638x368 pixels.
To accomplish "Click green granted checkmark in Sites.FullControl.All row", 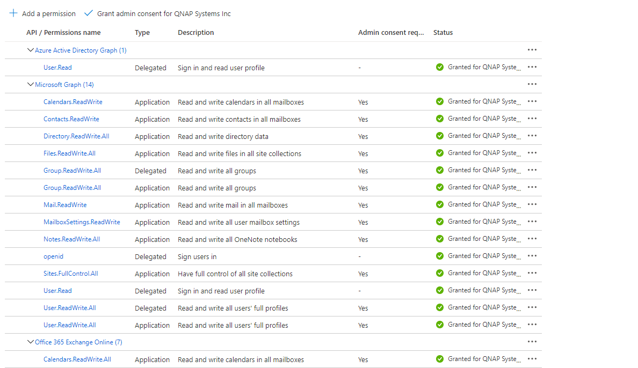I will tap(439, 273).
